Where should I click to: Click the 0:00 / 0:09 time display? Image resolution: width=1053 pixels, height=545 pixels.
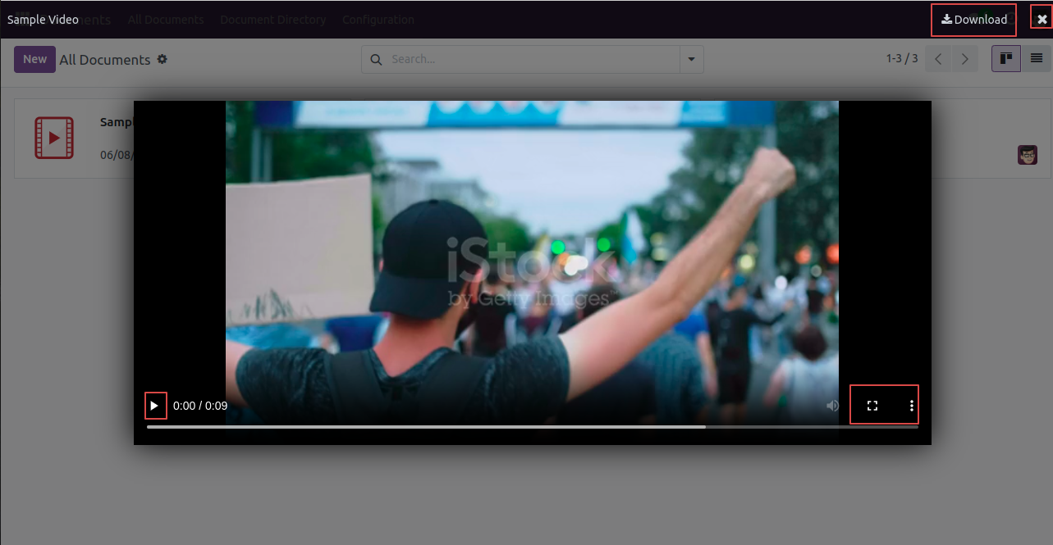pos(200,406)
